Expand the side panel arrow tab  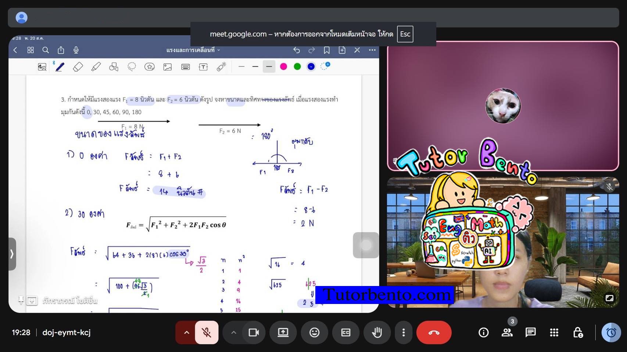point(12,254)
